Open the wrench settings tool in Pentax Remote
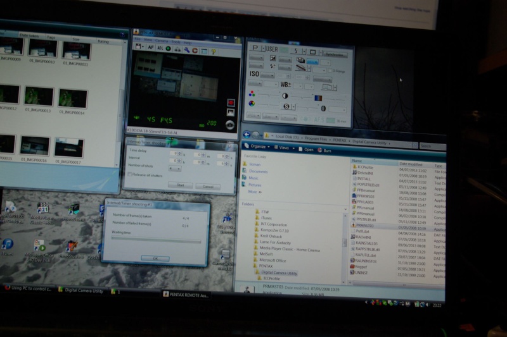 pyautogui.click(x=186, y=50)
